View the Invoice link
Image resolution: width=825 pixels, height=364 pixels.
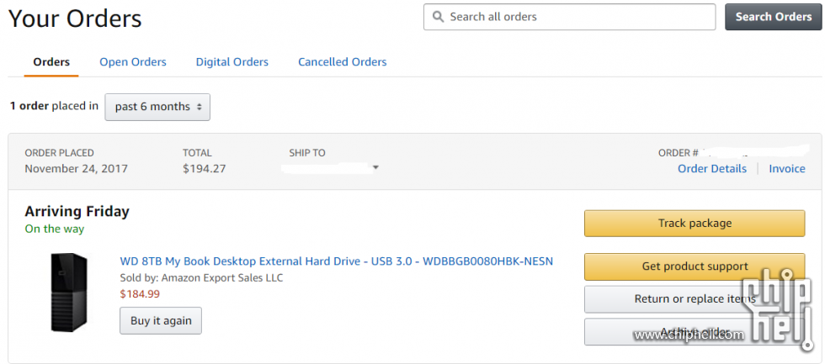(786, 169)
